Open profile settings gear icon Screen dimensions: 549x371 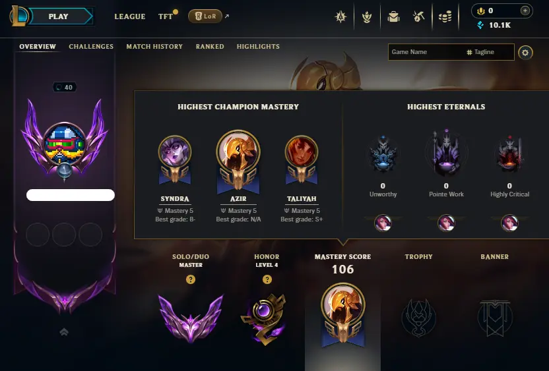click(x=525, y=53)
